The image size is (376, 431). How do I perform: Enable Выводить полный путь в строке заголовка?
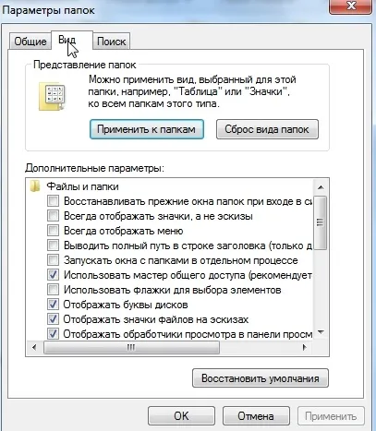(x=53, y=245)
